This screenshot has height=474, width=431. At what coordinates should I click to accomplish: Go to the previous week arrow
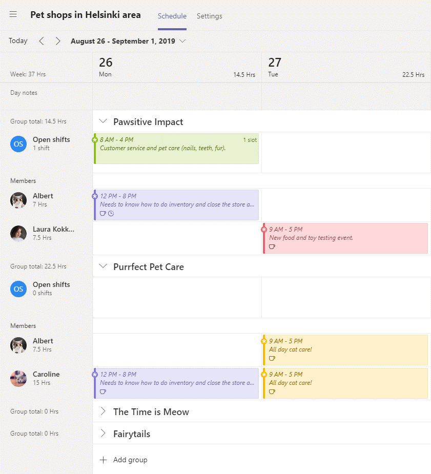point(42,41)
